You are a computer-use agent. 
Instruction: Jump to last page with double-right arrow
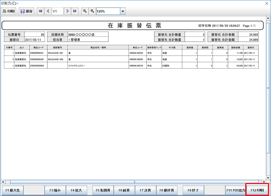point(75,11)
